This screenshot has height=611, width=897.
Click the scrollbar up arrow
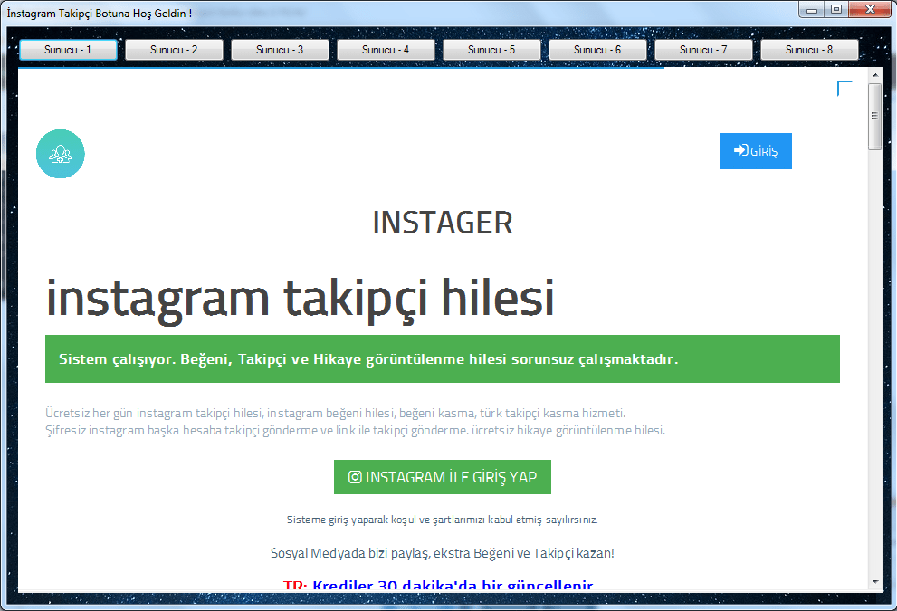[x=874, y=75]
